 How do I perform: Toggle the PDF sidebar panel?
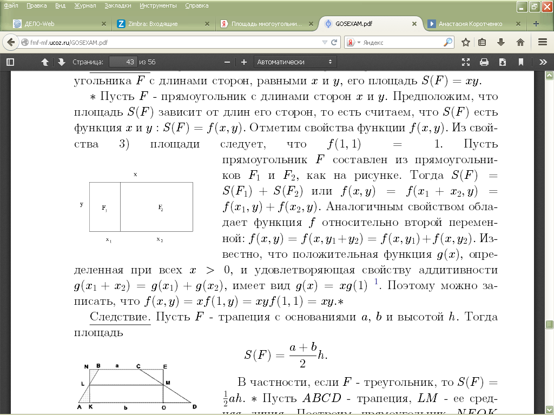click(10, 62)
